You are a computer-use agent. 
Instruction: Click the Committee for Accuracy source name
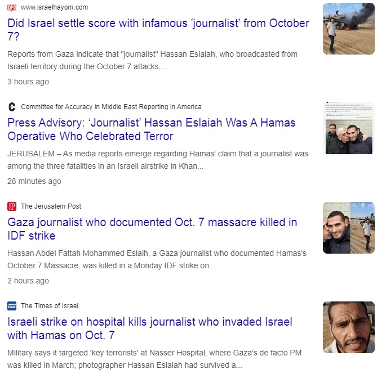click(111, 107)
